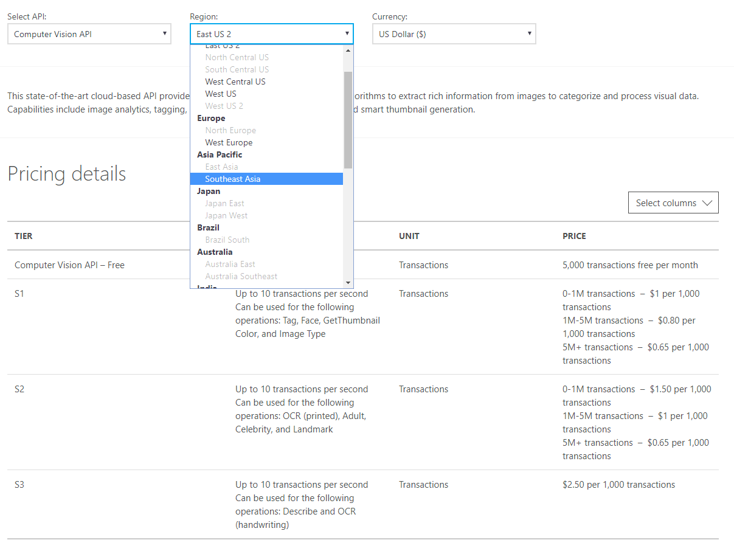Screen dimensions: 734x551
Task: Click scroll-up arrow of region list
Action: coord(348,50)
